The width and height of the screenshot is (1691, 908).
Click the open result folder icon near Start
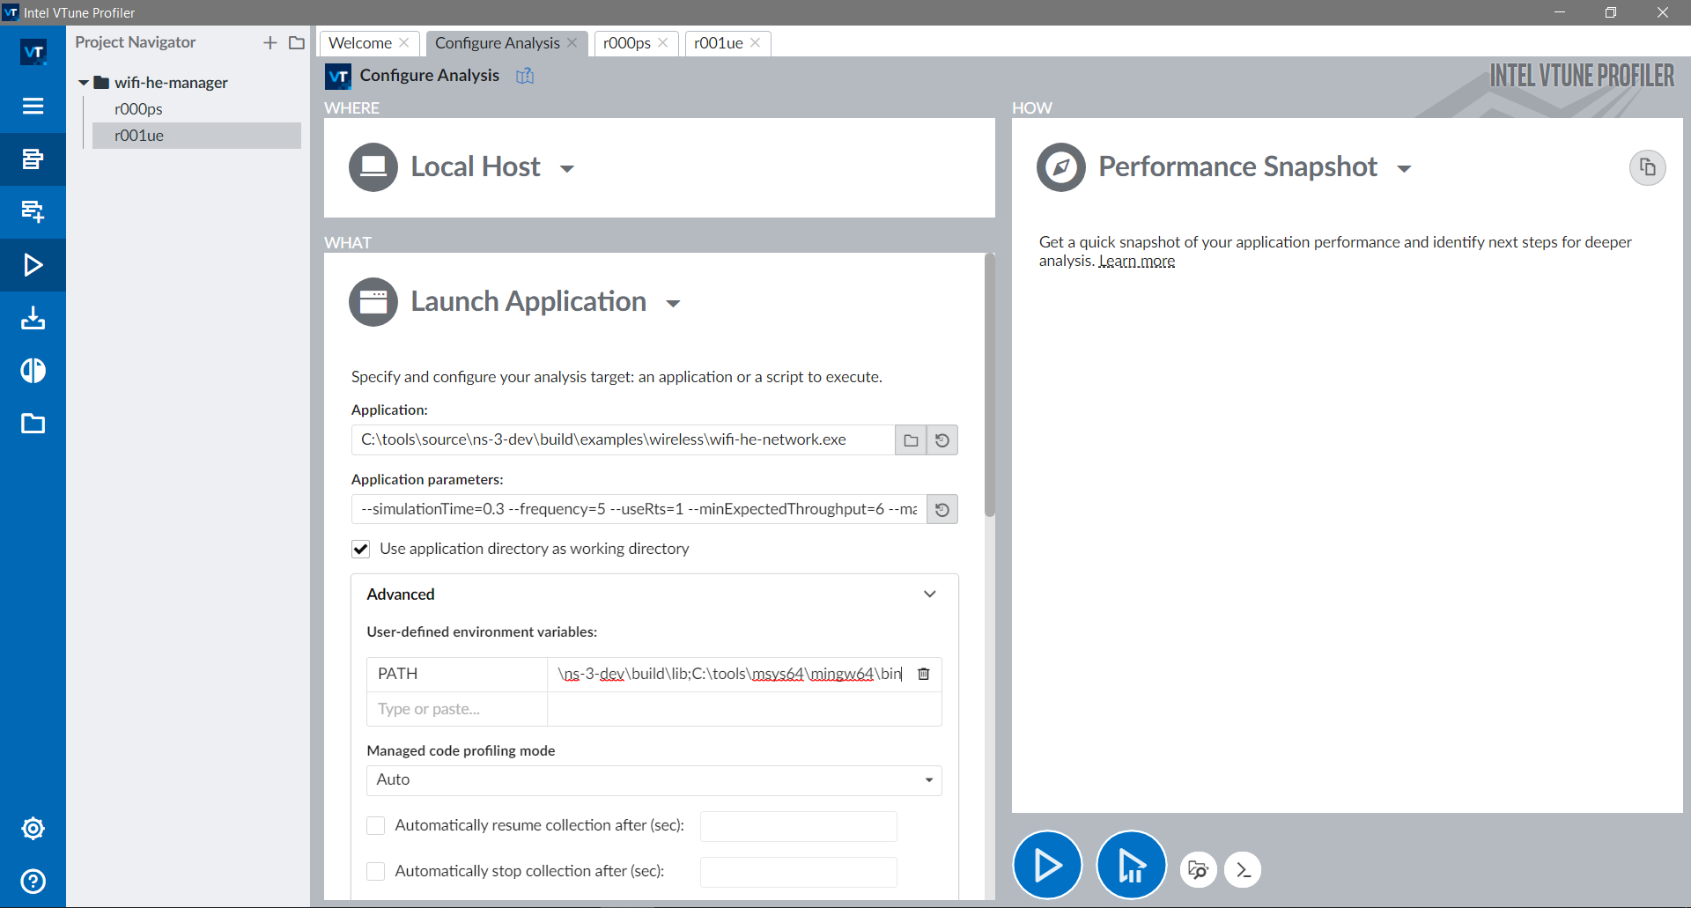[1197, 869]
